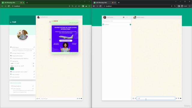This screenshot has height=108, width=192.
Task: Open sidebar three-dot menu in right window
Action: (127, 17)
